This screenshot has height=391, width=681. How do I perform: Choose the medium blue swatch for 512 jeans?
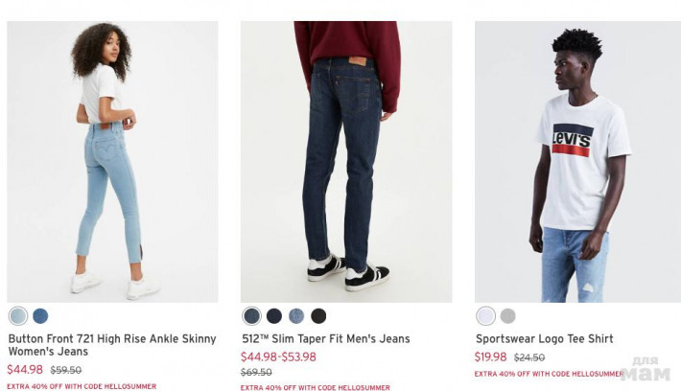tap(296, 316)
